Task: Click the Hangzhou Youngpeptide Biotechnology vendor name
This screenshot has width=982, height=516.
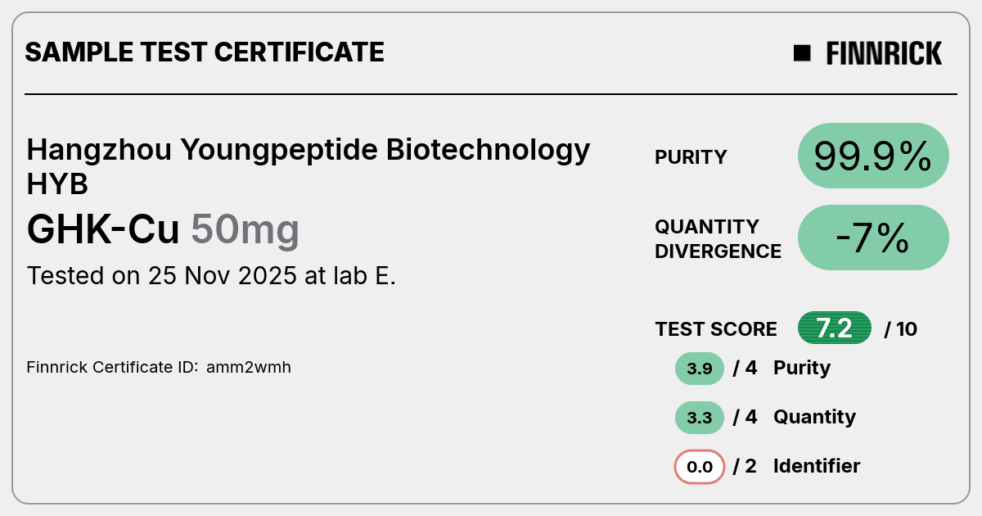Action: pos(309,151)
